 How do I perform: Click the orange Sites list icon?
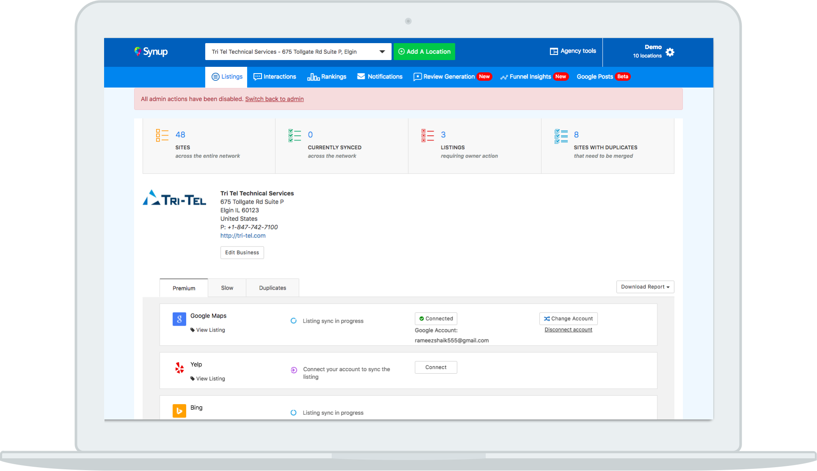(162, 135)
